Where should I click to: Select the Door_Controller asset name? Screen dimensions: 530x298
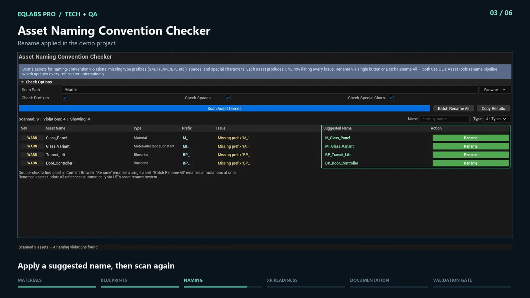tap(59, 163)
